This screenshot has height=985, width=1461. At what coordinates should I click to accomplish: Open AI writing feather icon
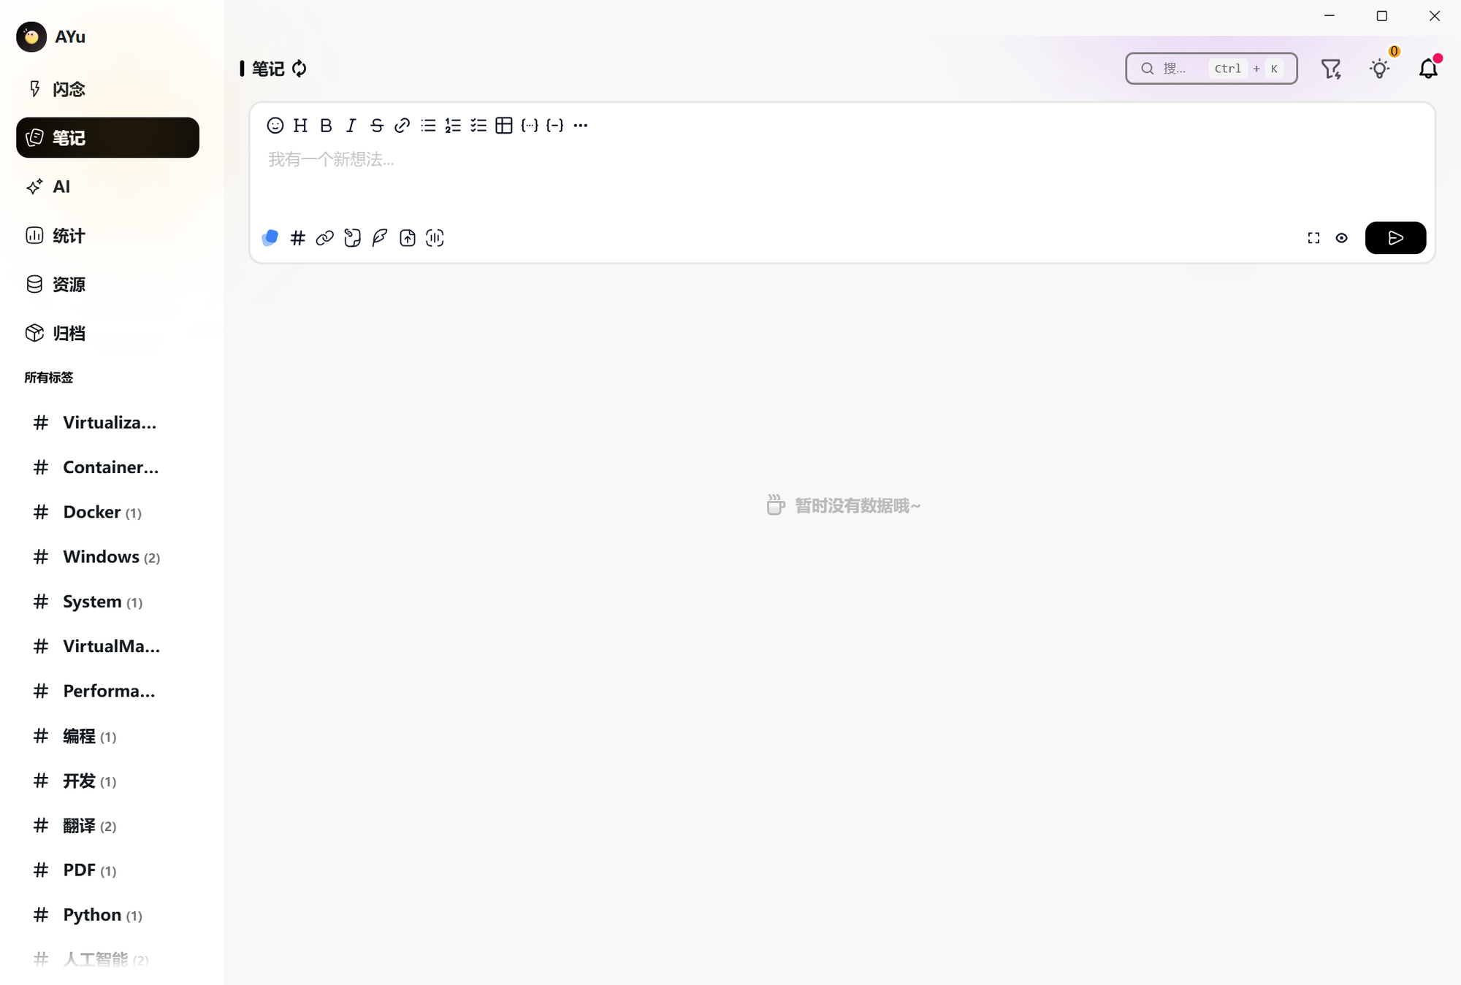380,238
